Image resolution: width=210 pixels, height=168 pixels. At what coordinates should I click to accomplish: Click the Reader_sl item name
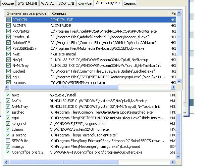(20, 37)
